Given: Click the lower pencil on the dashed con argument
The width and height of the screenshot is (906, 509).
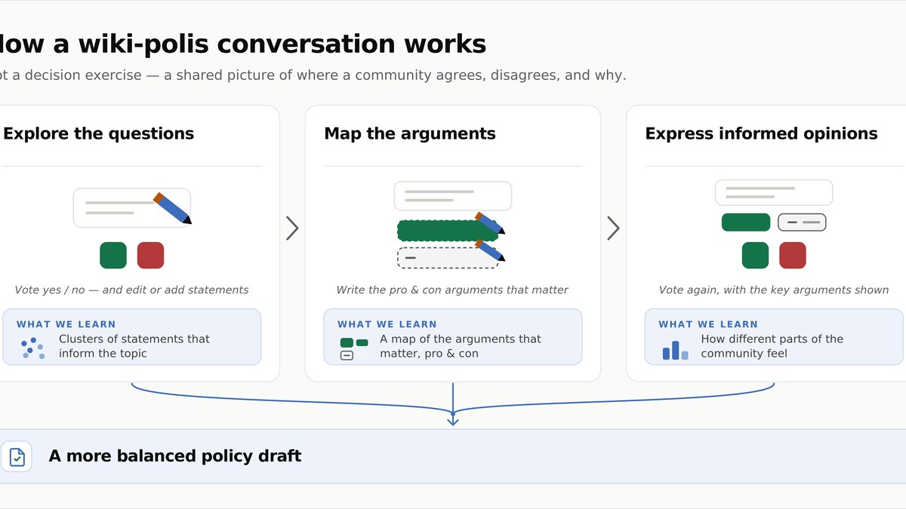Looking at the screenshot, I should (490, 250).
